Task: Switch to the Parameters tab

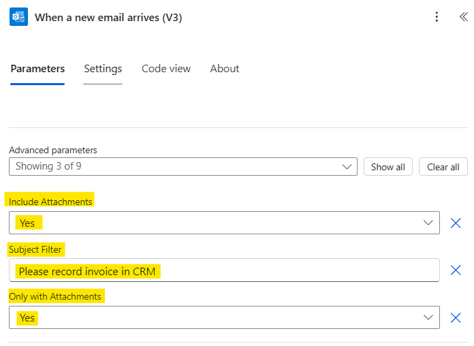Action: (37, 69)
